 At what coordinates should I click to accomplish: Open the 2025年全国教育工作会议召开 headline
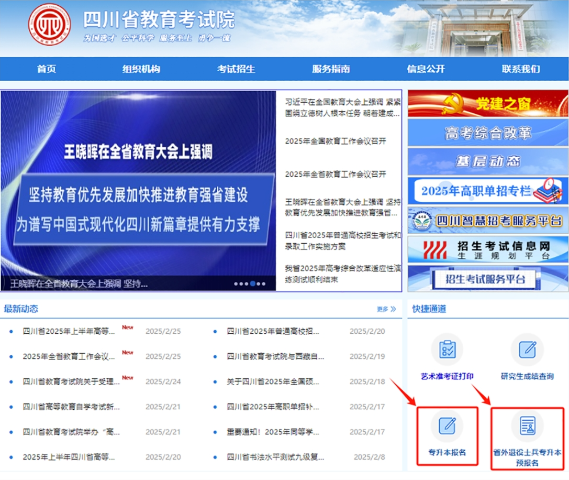[336, 141]
